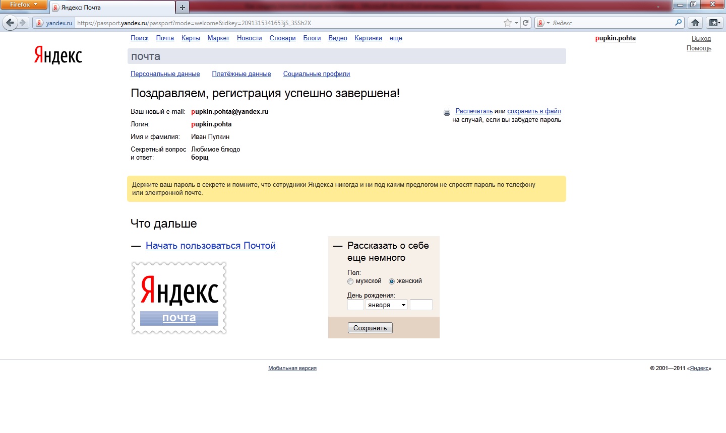Click the сохранить в файл link
This screenshot has width=726, height=433.
pyautogui.click(x=534, y=111)
